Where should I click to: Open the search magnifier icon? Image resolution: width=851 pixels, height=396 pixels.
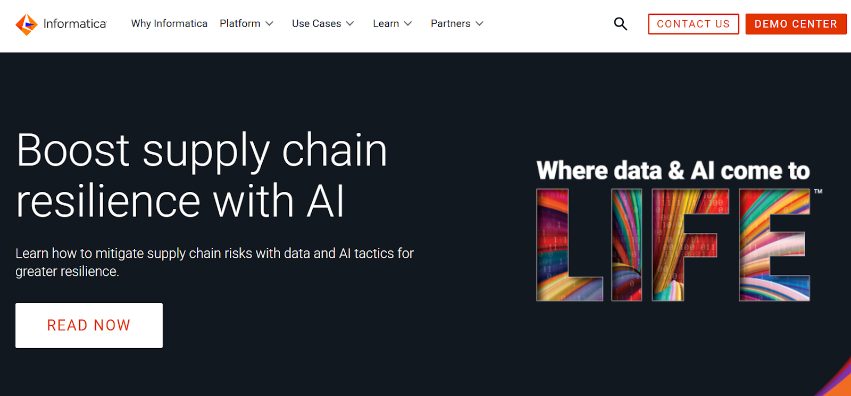point(620,23)
